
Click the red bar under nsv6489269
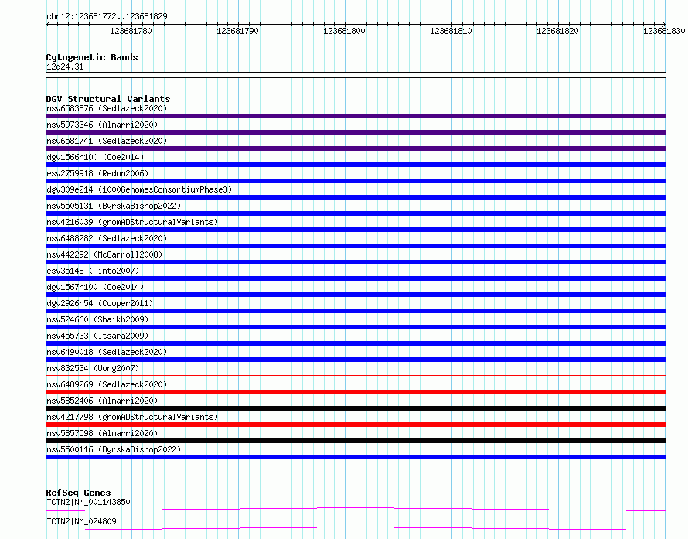[356, 392]
